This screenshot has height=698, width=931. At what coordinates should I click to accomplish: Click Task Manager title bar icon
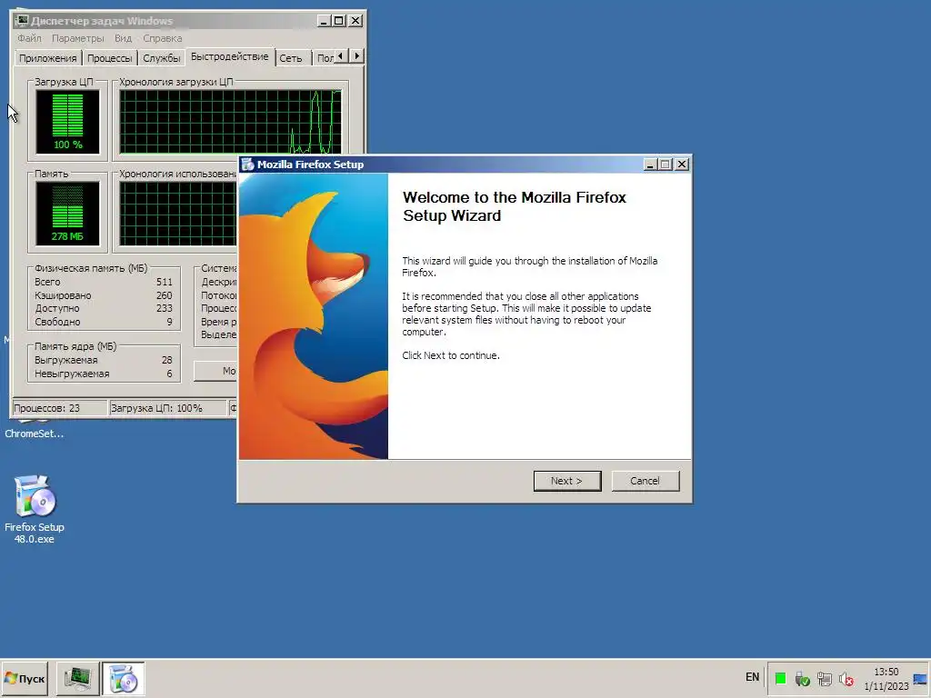(x=23, y=21)
